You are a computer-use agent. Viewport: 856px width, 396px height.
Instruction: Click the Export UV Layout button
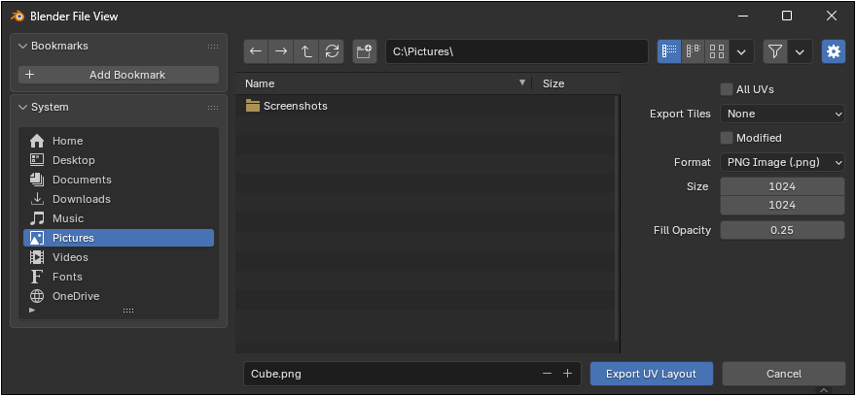coord(651,374)
